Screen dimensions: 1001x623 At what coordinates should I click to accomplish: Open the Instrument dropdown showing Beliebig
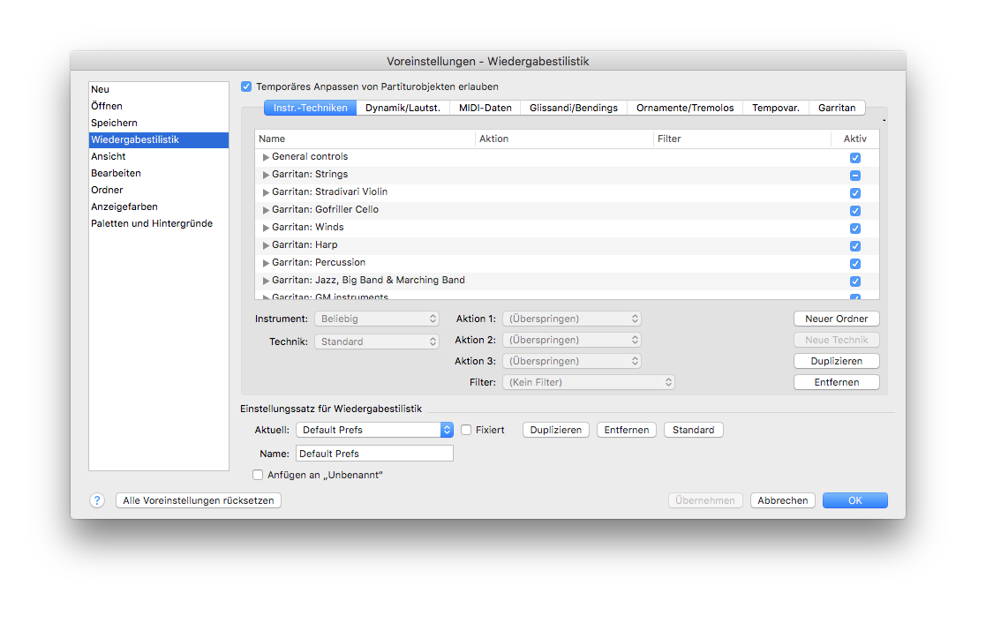coord(377,319)
